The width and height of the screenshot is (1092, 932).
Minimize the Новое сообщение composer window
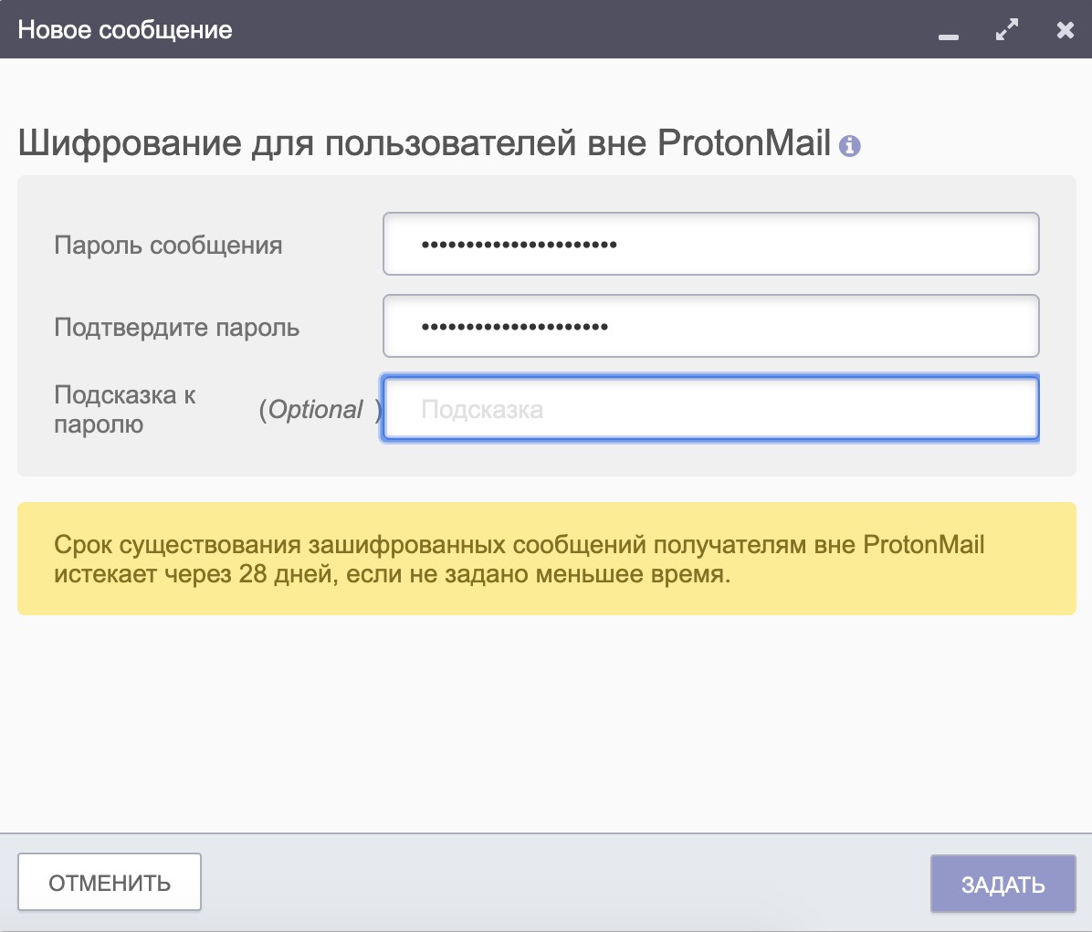point(949,33)
